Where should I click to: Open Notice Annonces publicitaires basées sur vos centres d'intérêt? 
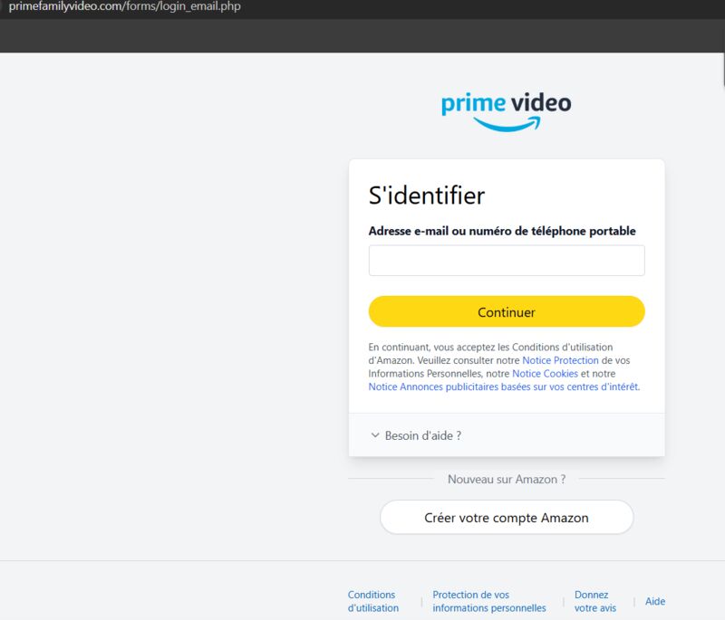pyautogui.click(x=504, y=386)
